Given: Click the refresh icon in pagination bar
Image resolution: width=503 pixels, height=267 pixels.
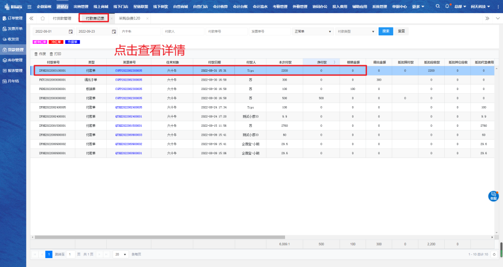Looking at the screenshot, I should pos(494,254).
